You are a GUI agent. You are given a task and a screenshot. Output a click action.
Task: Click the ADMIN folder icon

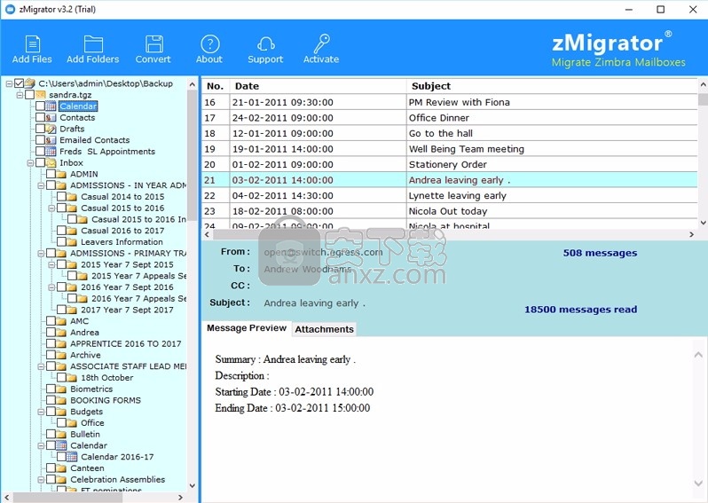pos(61,174)
